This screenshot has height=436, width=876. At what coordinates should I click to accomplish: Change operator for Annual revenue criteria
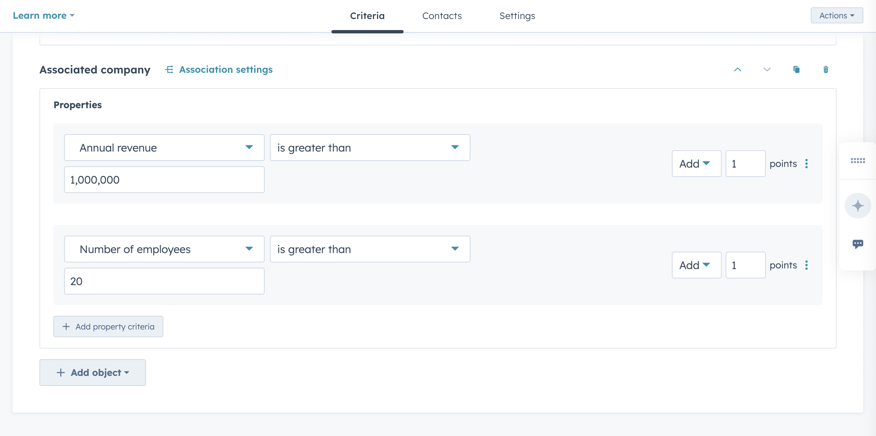pos(370,148)
